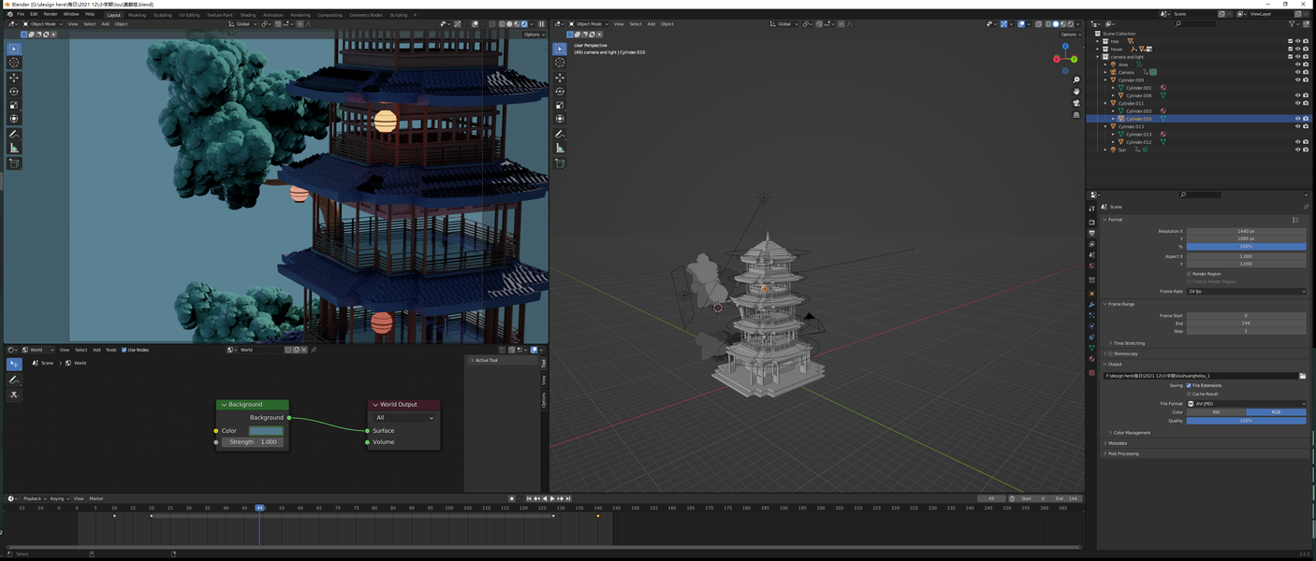Click the zoom view icon in right viewport
This screenshot has width=1316, height=561.
1076,80
